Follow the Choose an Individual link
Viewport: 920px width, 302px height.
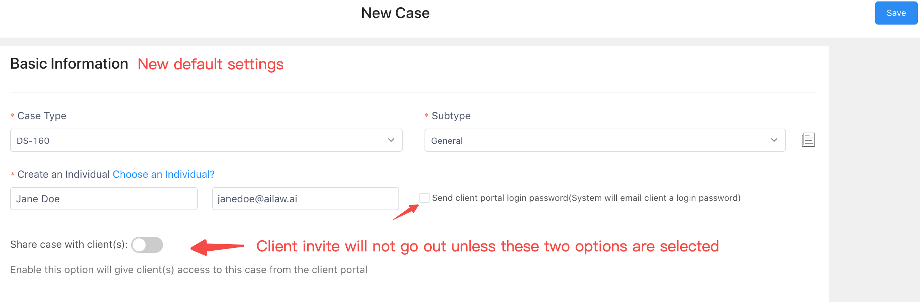(164, 174)
